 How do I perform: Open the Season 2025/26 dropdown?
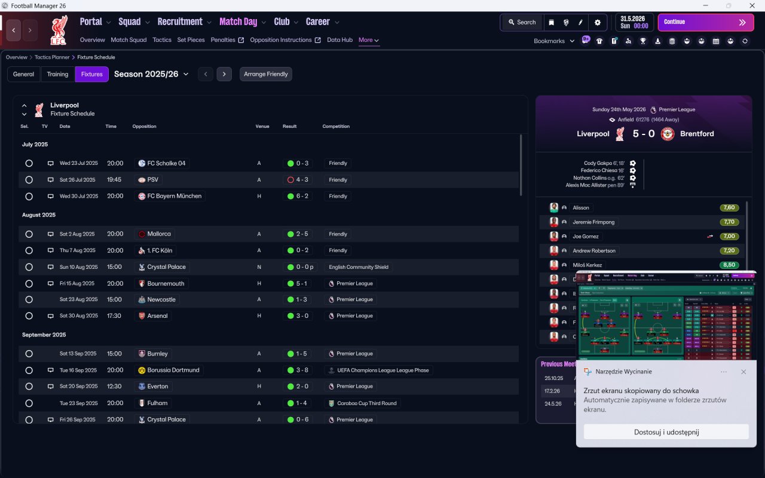[x=151, y=74]
